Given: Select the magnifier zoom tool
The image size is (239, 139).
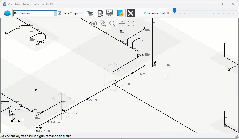Looking at the screenshot, I should (112, 24).
